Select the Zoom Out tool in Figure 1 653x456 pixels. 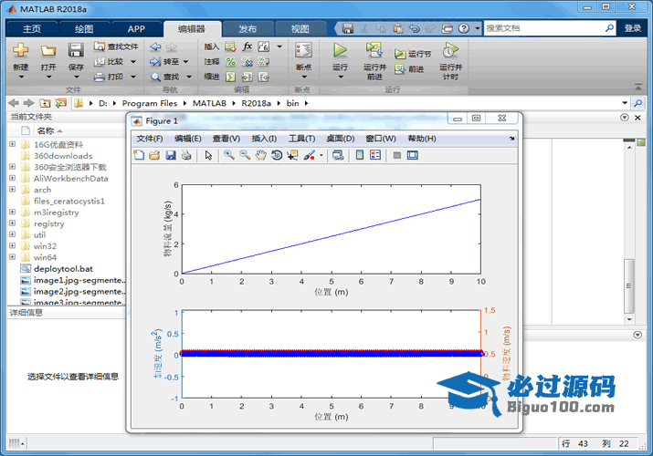(x=245, y=155)
